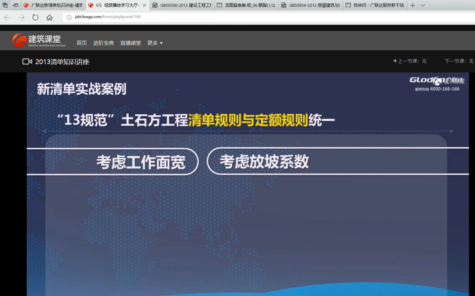Click the video player slide area
The image size is (475, 296).
click(x=248, y=184)
